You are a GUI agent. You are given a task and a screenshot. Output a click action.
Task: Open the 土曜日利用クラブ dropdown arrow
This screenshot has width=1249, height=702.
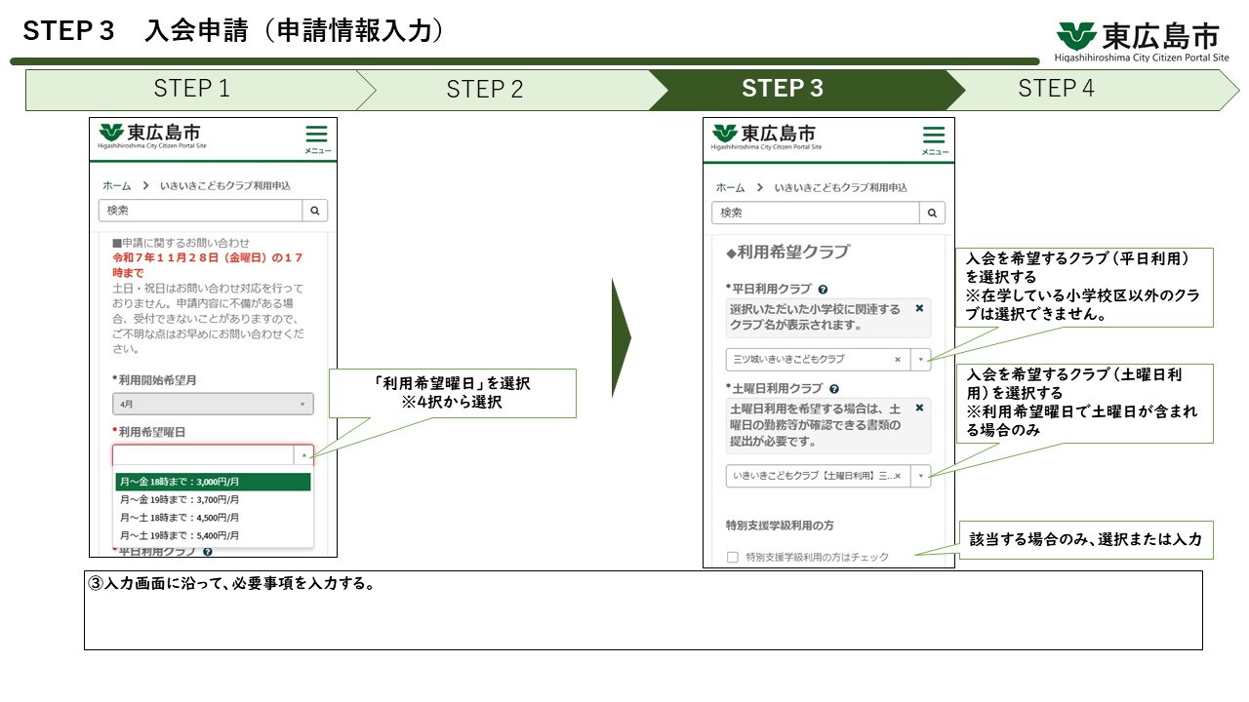(x=921, y=476)
